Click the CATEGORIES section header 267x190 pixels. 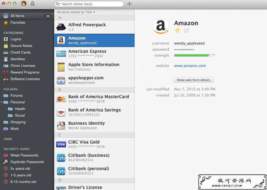(14, 33)
